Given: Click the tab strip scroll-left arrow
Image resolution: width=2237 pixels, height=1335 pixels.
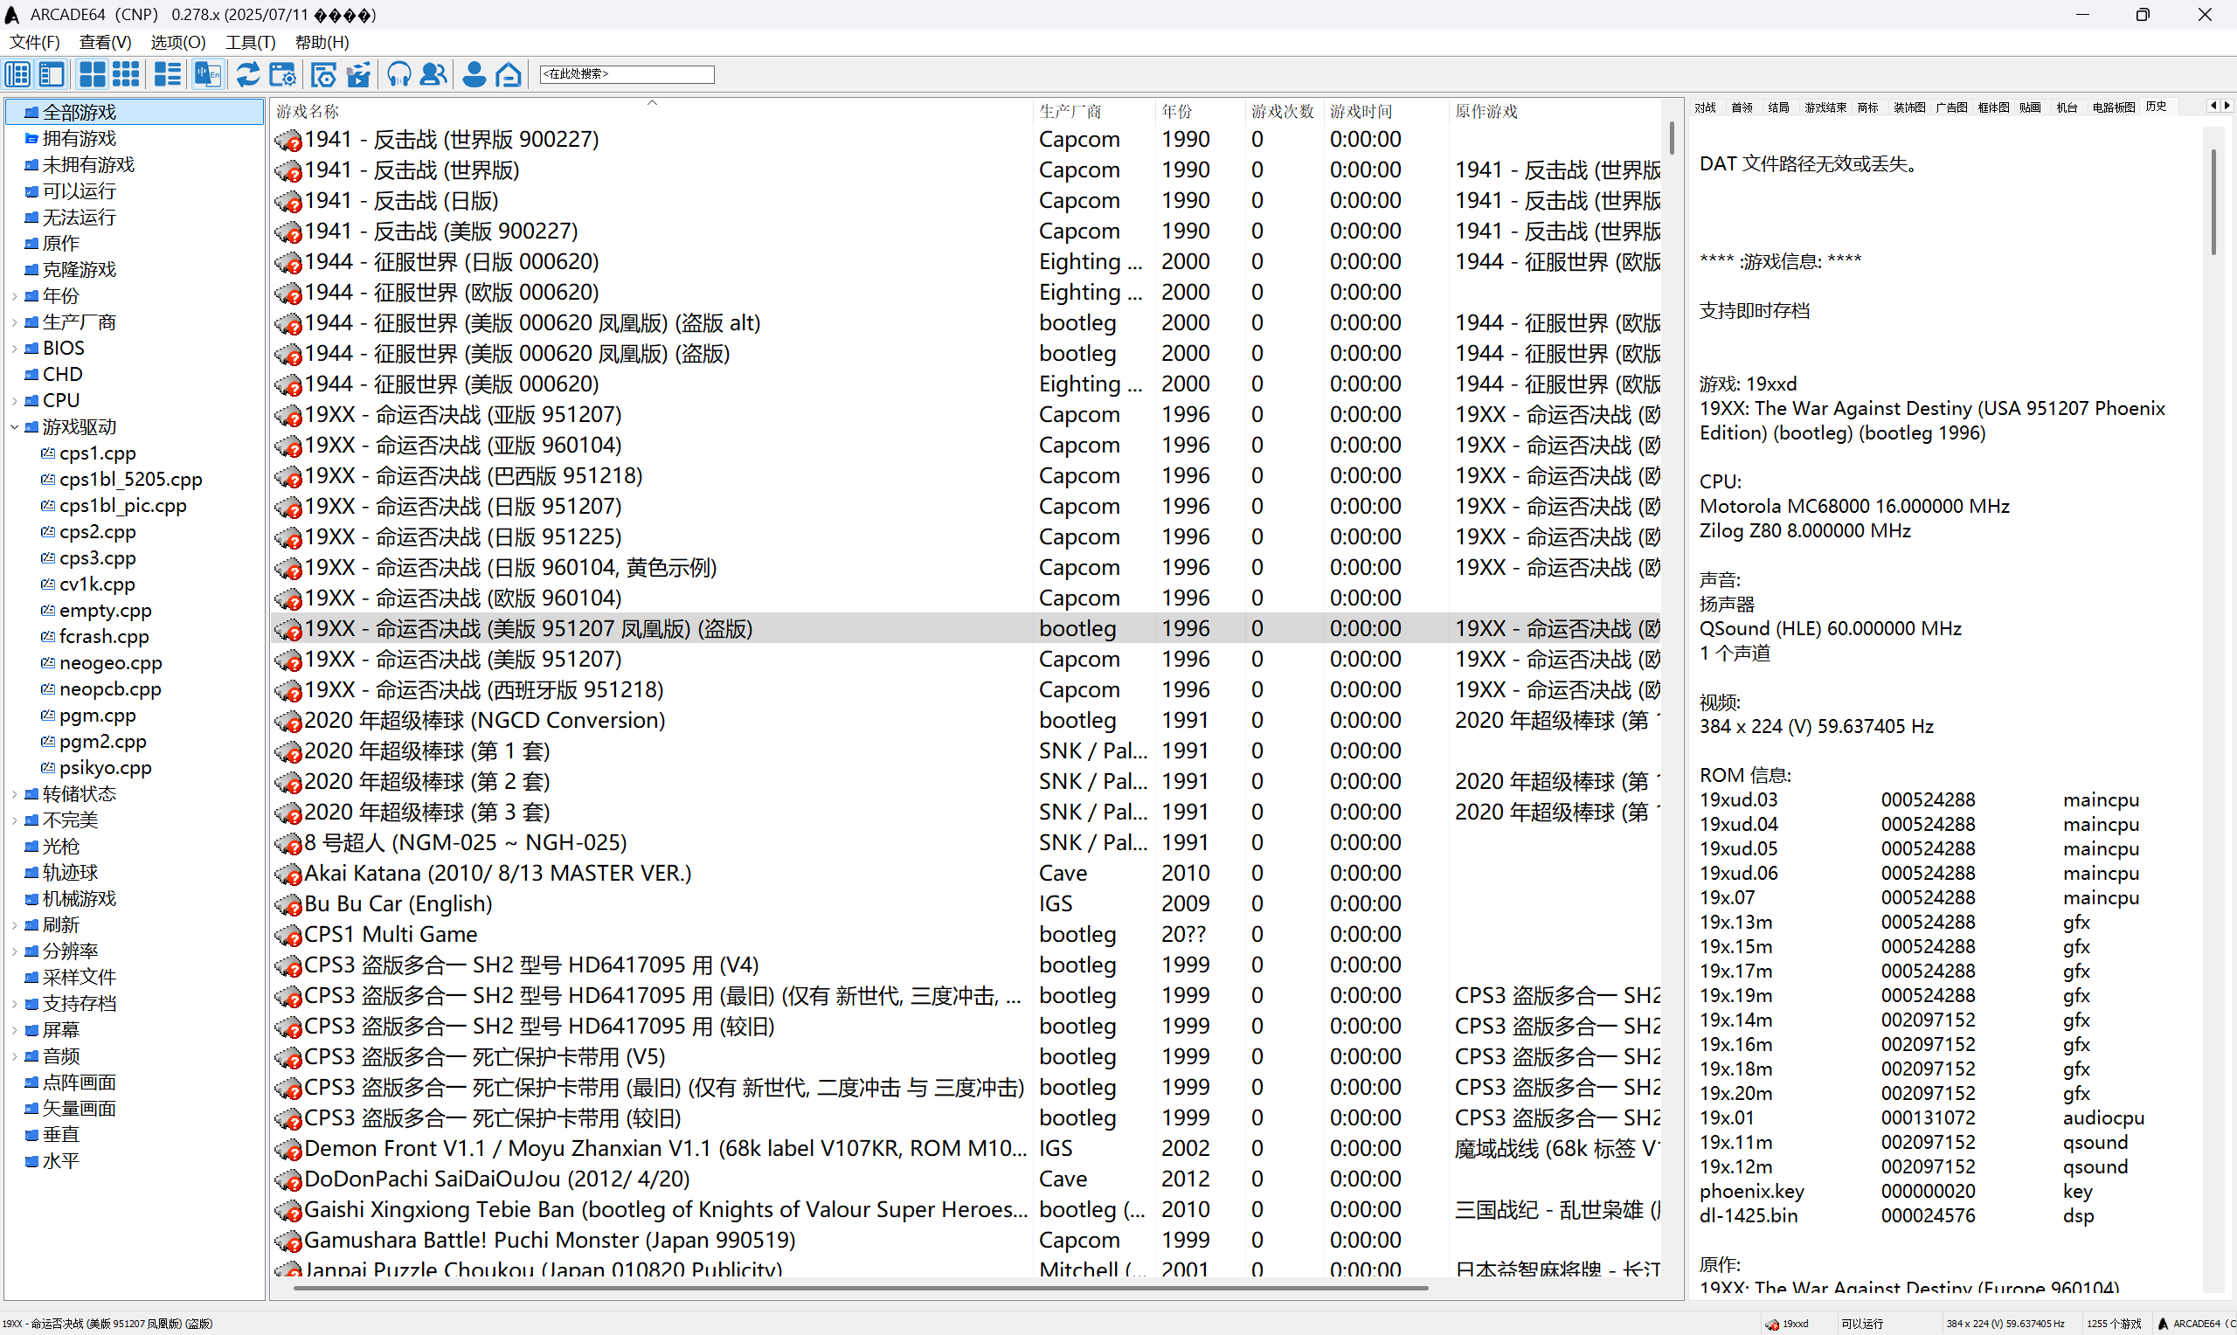Looking at the screenshot, I should [2213, 106].
